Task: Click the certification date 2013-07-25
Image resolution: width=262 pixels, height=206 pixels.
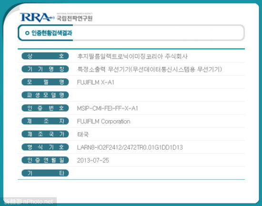Action: click(x=93, y=161)
